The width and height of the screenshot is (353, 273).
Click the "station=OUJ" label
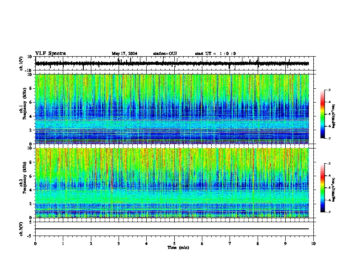pos(165,54)
